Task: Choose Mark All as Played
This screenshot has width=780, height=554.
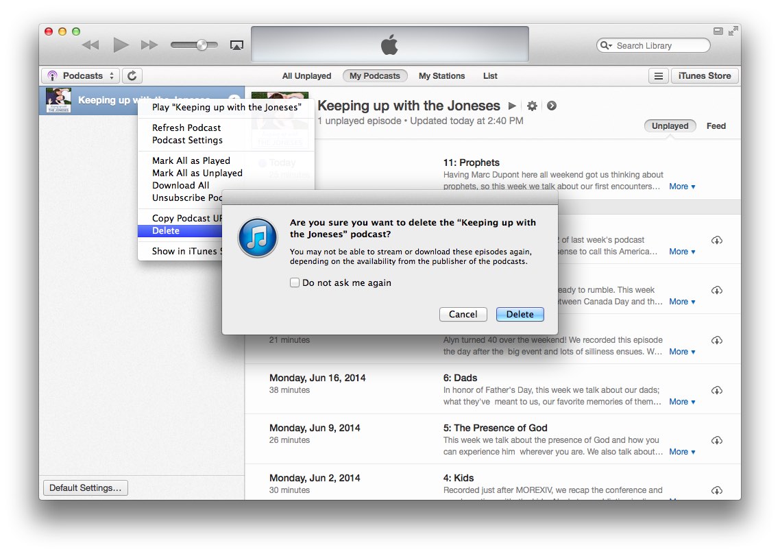Action: coord(226,160)
